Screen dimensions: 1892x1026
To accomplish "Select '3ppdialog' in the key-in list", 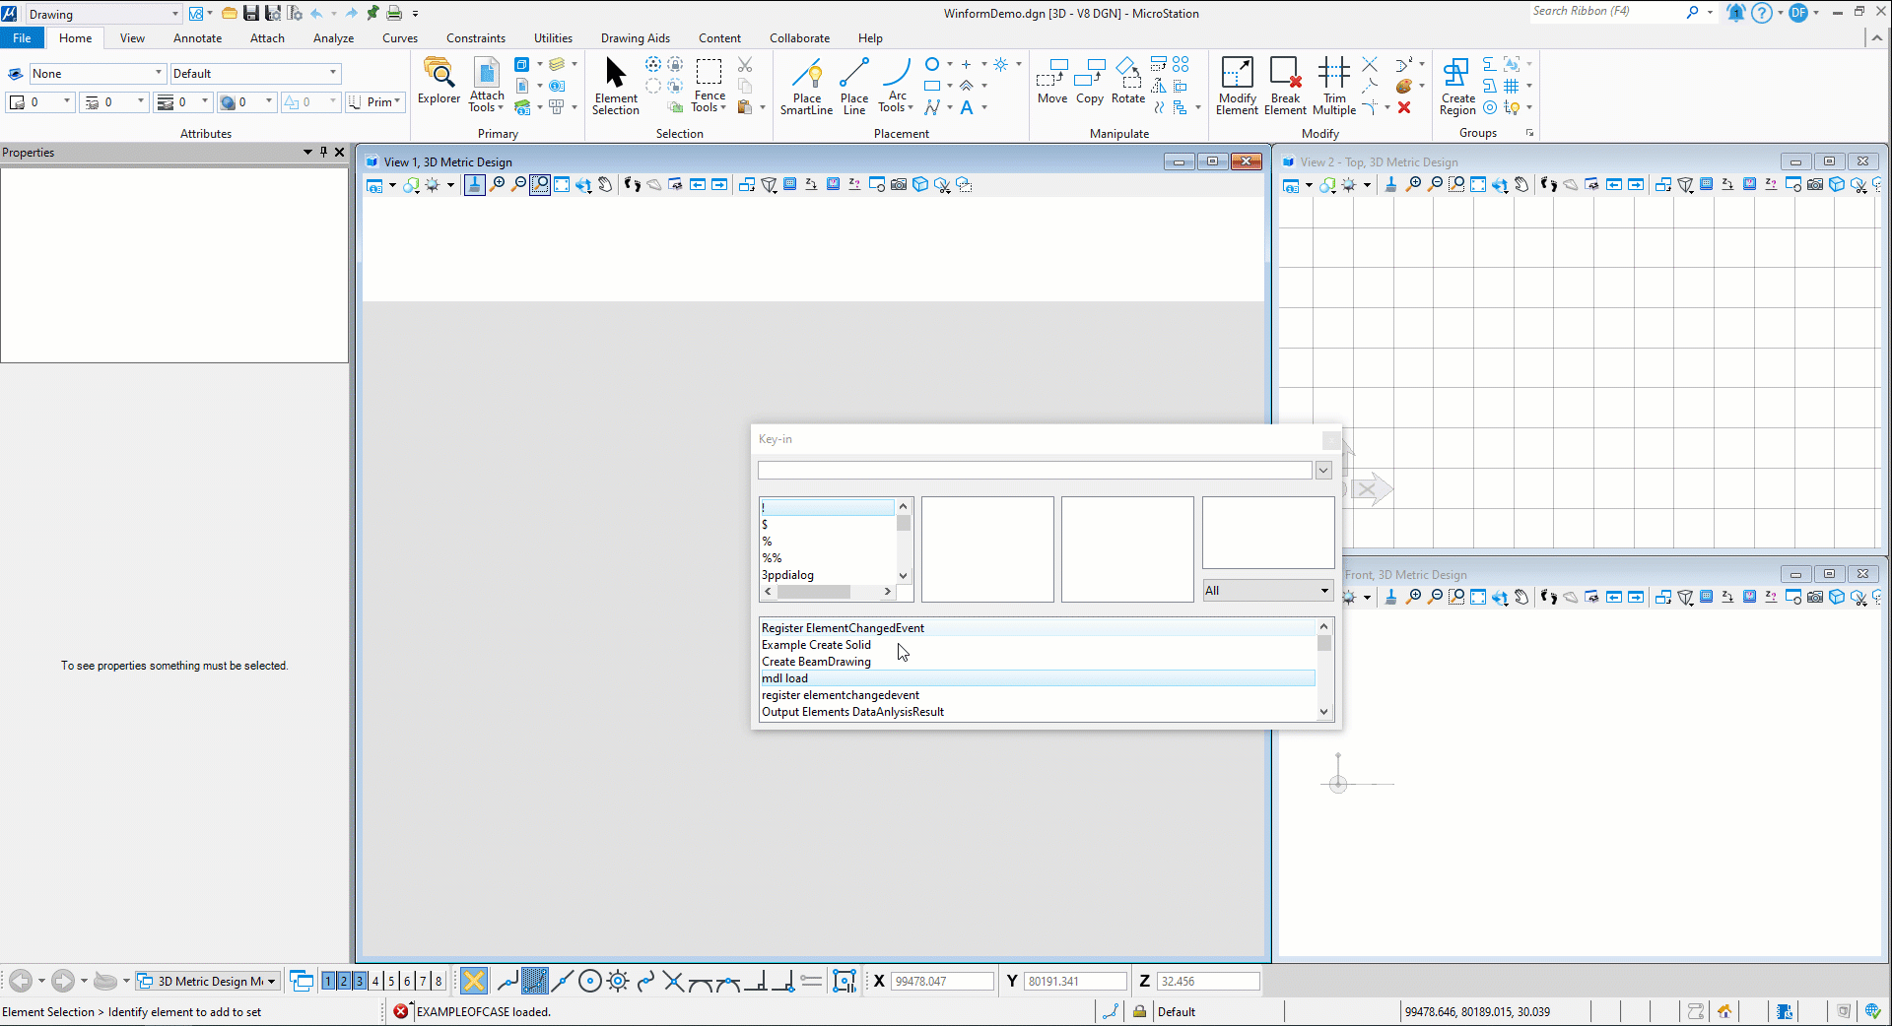I will pos(788,575).
